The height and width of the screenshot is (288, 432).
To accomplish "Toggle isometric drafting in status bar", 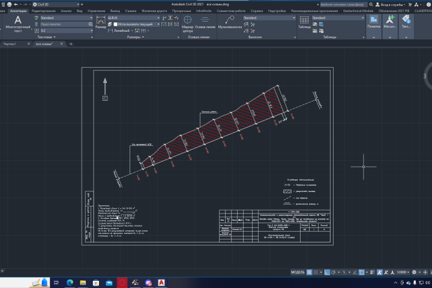I will pos(344,272).
